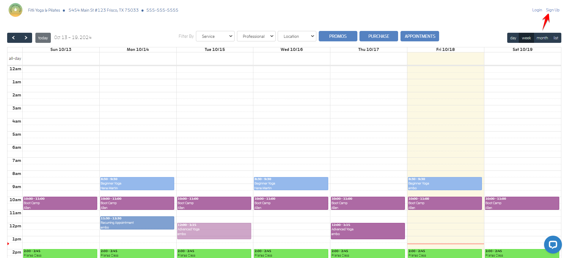Open Tuesday 12:00 Advanced Yoga class

click(214, 231)
